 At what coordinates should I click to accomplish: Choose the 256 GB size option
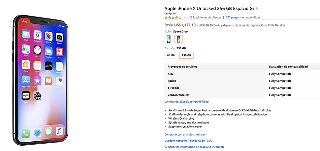[x=186, y=55]
